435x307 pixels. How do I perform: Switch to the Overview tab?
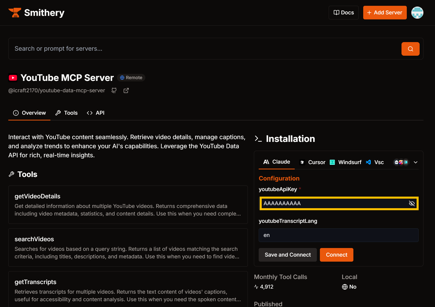click(29, 113)
